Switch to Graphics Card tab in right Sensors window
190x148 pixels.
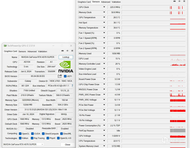pos(84,2)
